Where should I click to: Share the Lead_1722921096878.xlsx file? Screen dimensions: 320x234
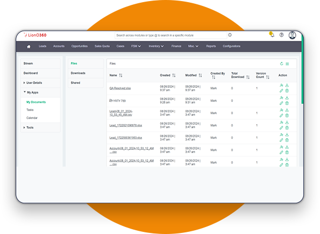[x=282, y=122]
